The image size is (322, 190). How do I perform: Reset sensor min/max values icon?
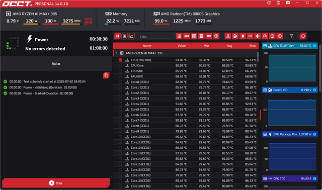(x=303, y=36)
